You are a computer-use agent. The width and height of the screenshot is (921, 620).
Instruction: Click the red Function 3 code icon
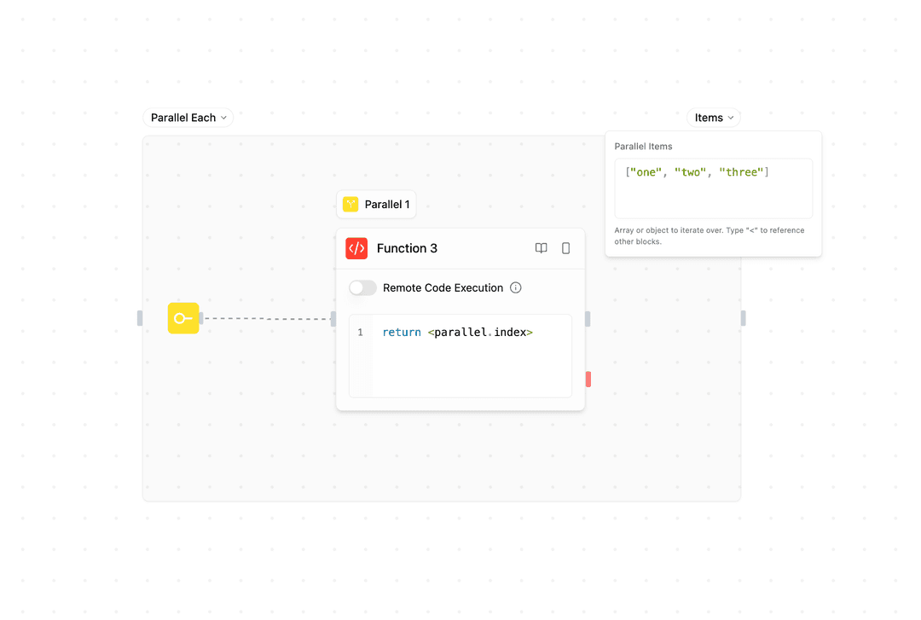coord(356,248)
